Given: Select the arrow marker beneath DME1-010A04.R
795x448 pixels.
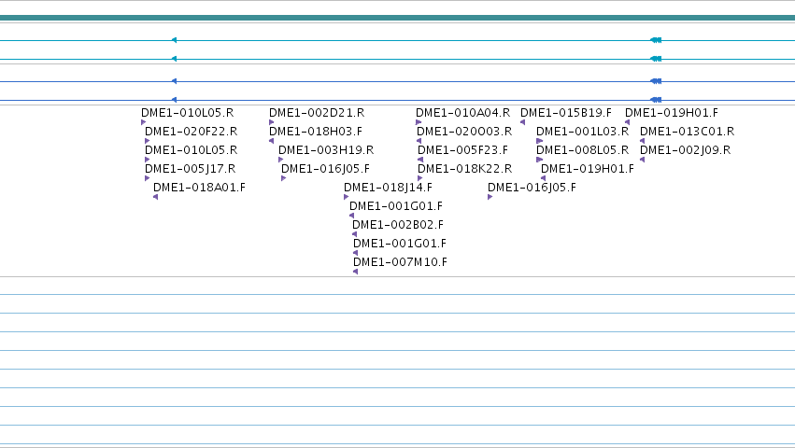Looking at the screenshot, I should click(x=419, y=122).
